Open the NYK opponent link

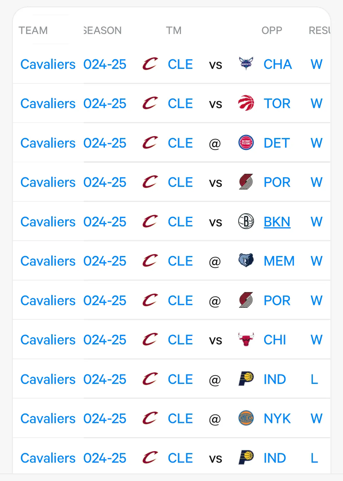point(277,419)
